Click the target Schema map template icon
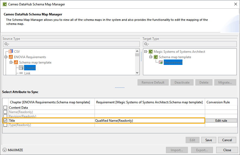Screen dimensions: 240x155 click(156, 57)
